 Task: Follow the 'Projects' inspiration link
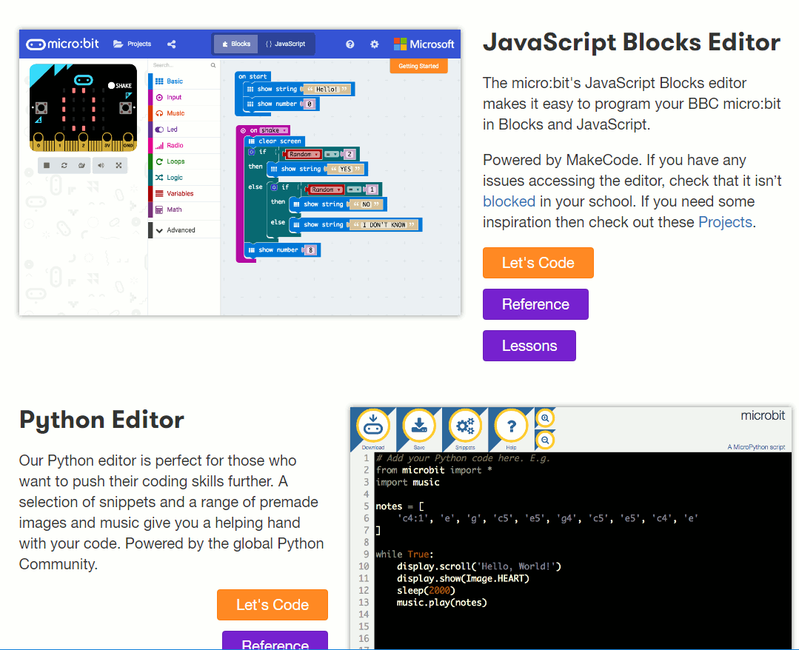pyautogui.click(x=725, y=222)
